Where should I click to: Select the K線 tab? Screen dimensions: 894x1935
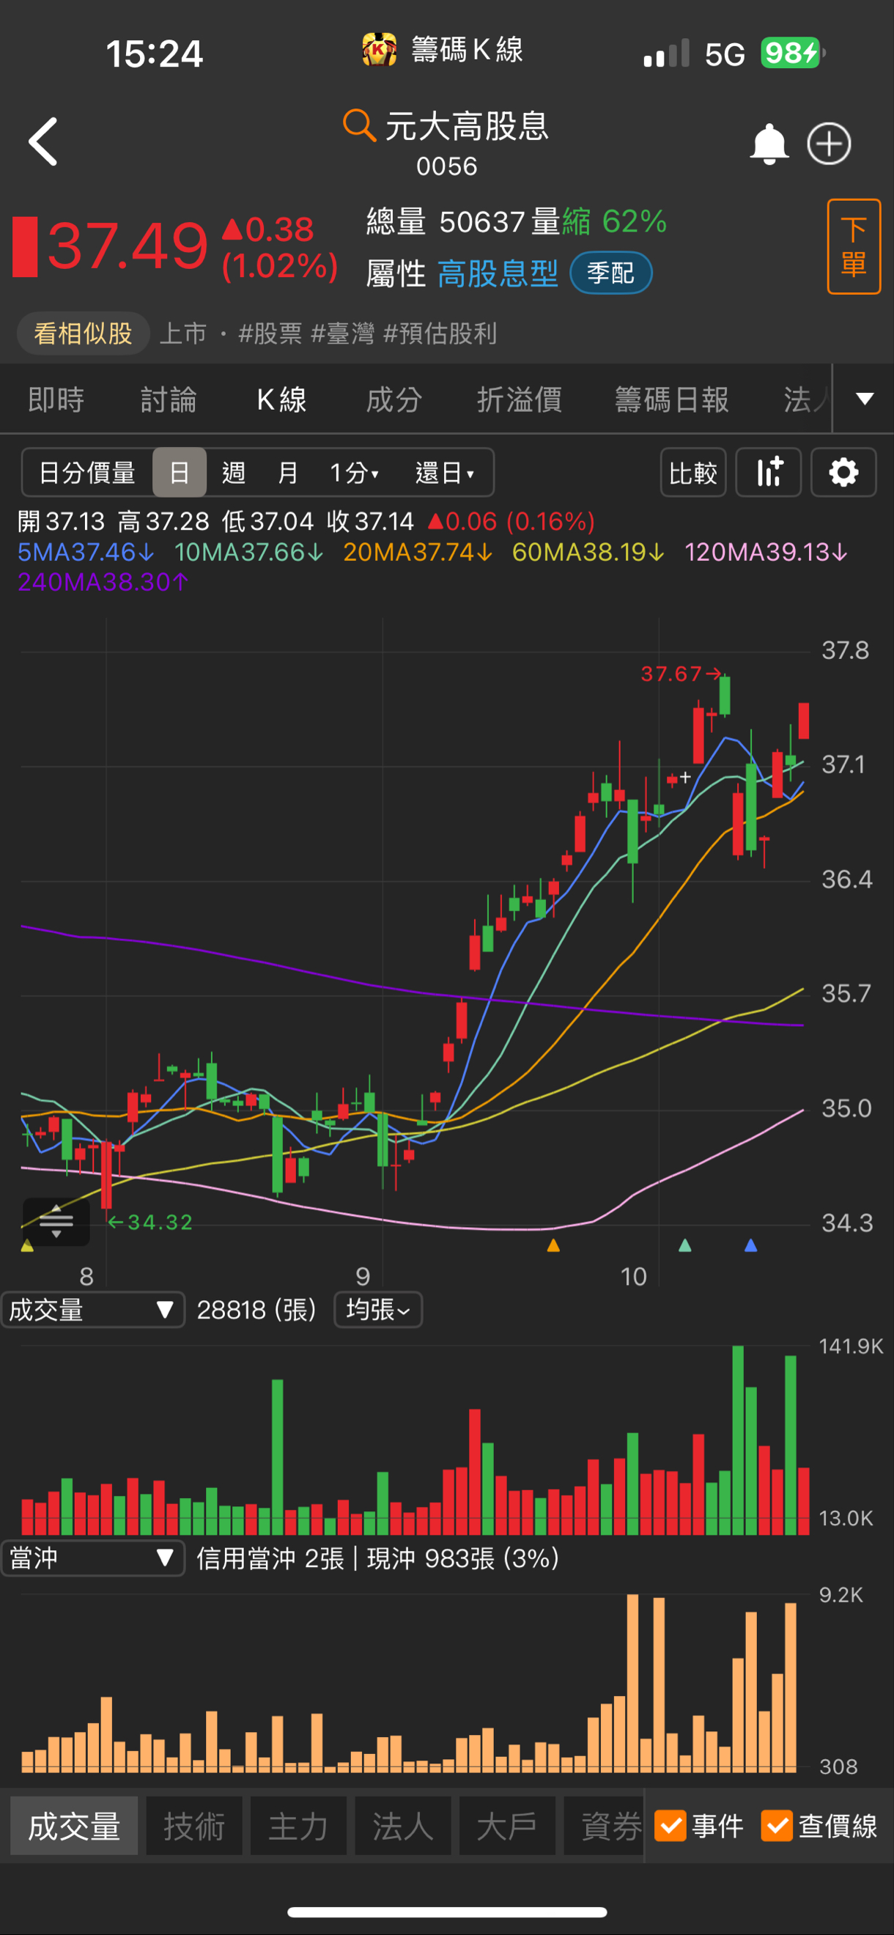tap(281, 399)
